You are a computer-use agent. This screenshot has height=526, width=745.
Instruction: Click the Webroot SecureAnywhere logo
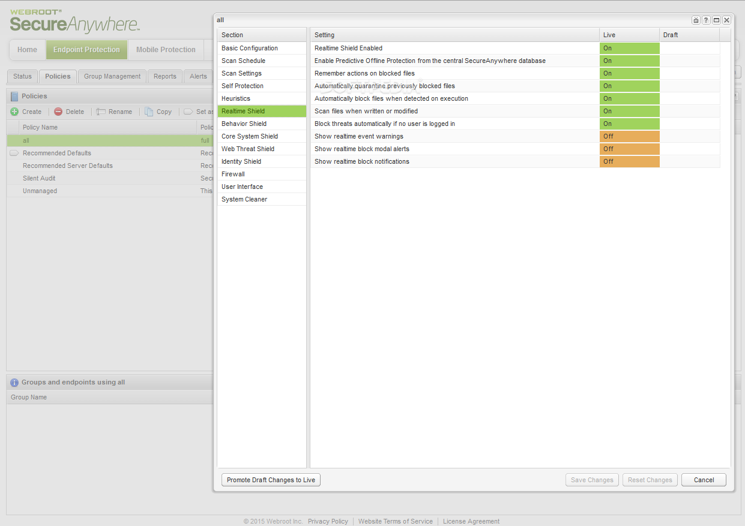tap(75, 21)
